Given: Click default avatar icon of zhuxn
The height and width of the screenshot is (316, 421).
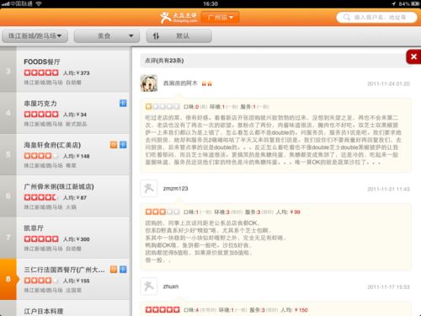Looking at the screenshot, I should click(x=149, y=287).
